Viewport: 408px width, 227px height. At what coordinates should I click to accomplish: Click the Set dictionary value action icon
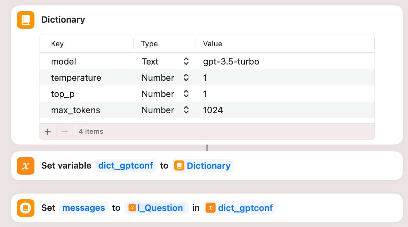pyautogui.click(x=26, y=208)
